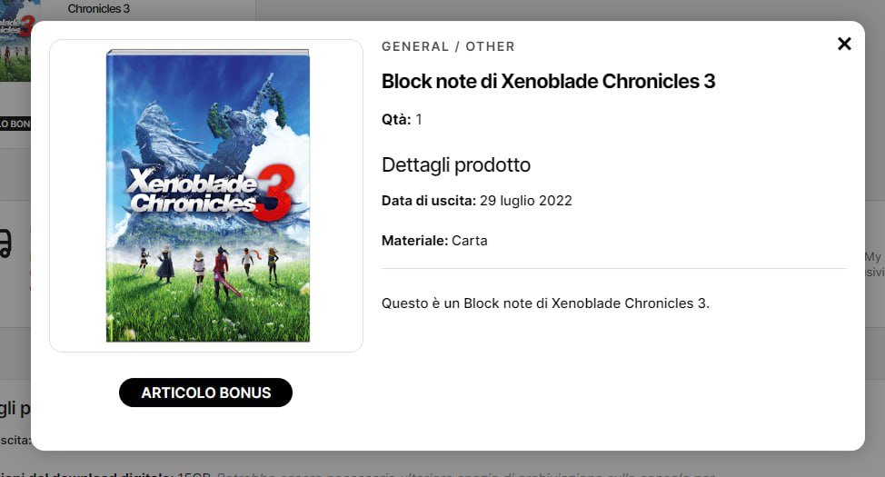This screenshot has height=477, width=885.
Task: Close the product details popup
Action: pyautogui.click(x=844, y=44)
